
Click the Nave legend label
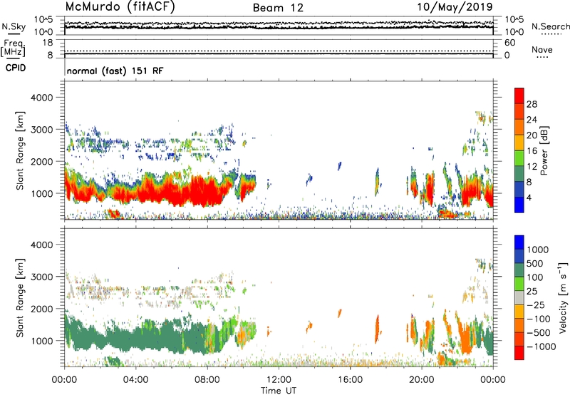[542, 49]
